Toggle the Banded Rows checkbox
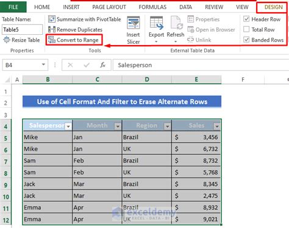289x228 pixels. (x=246, y=40)
